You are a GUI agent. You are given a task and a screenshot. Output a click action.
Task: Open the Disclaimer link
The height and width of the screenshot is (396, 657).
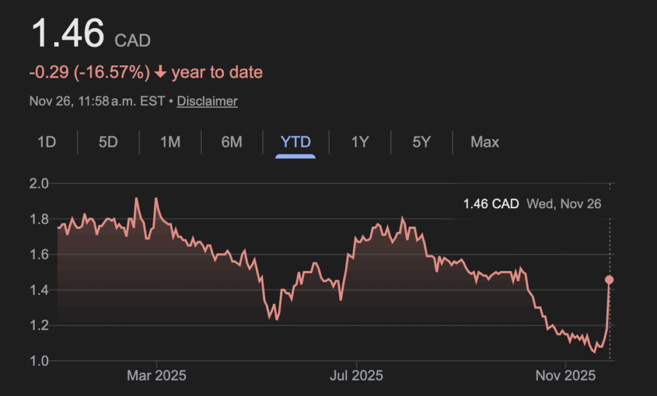pos(207,101)
